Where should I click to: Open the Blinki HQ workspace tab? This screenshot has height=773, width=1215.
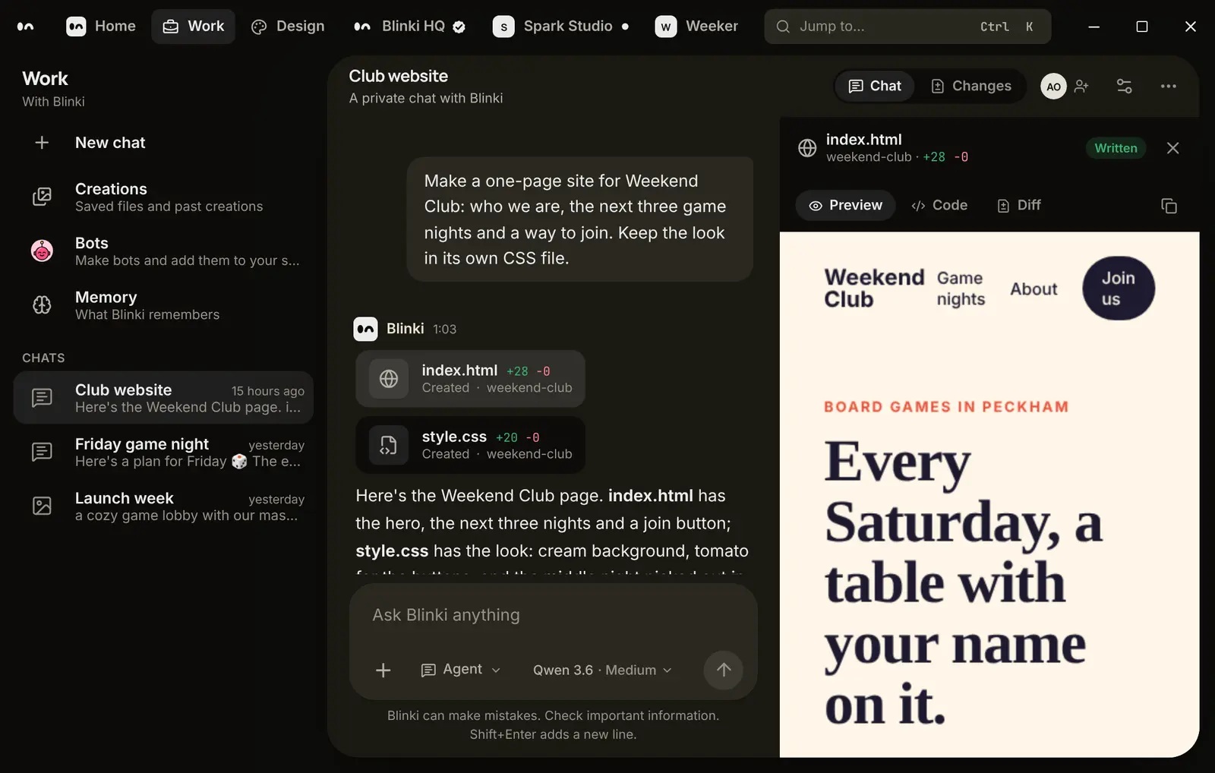coord(409,27)
